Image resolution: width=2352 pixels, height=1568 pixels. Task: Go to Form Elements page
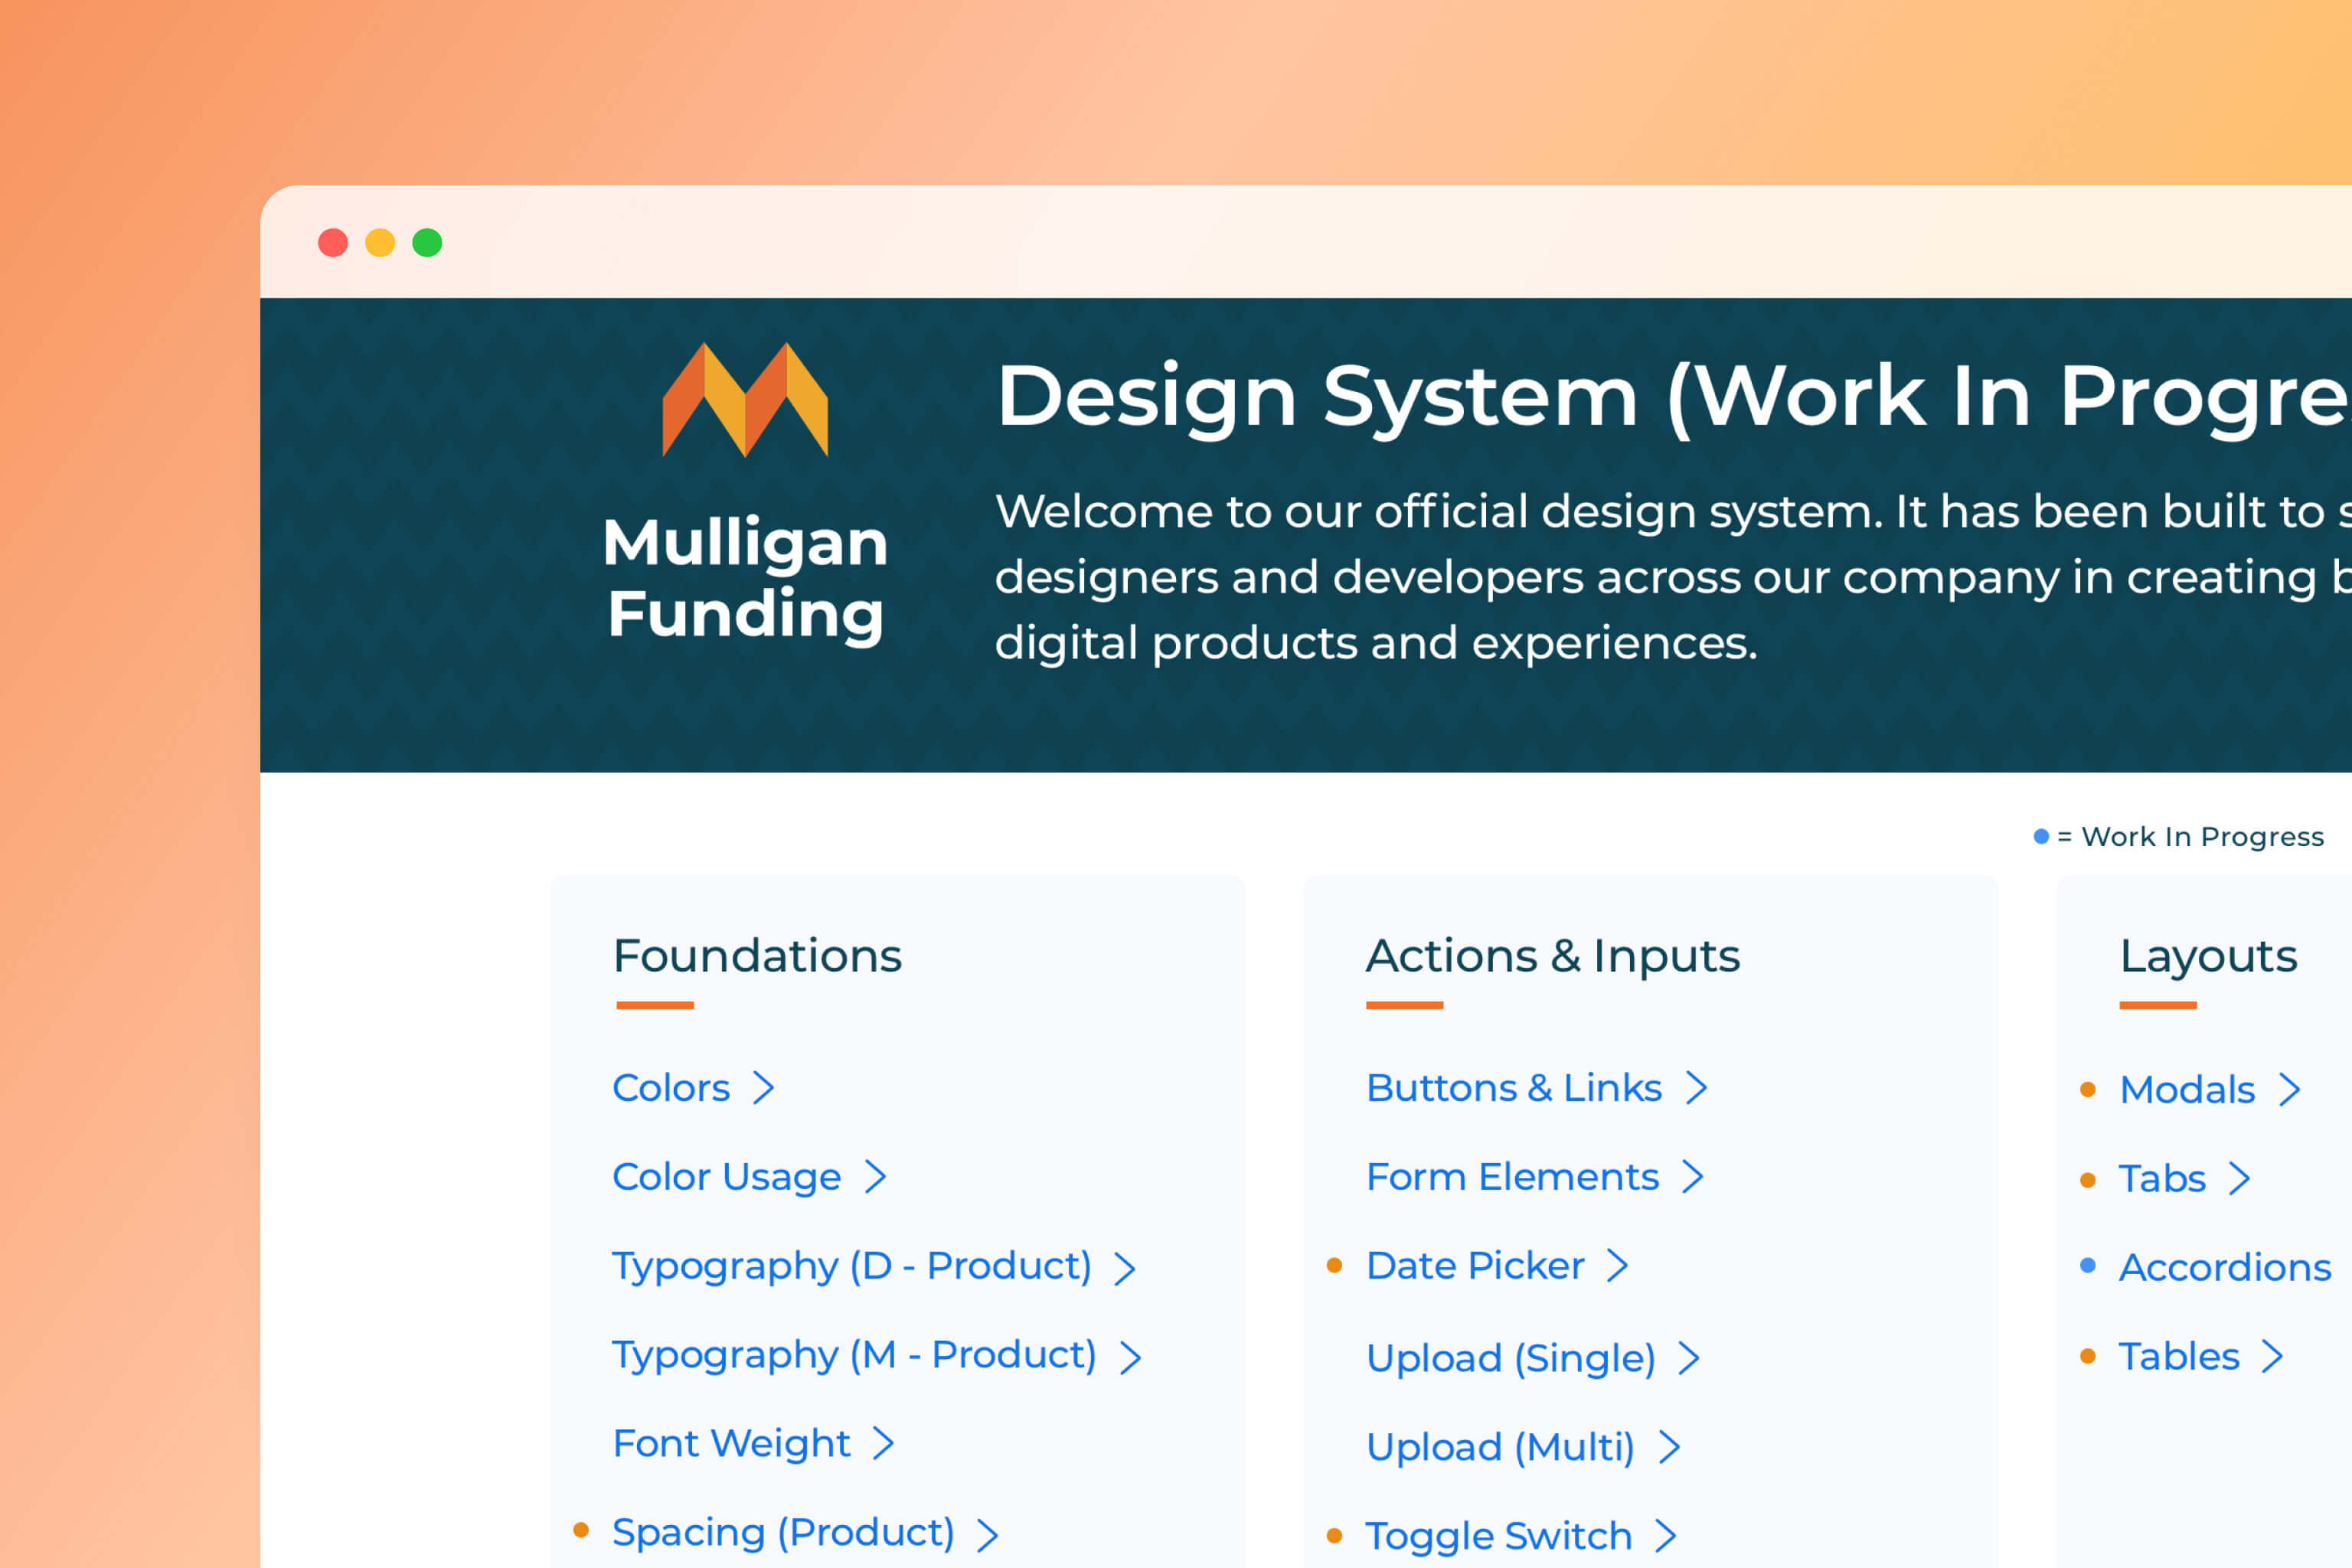pos(1512,1177)
